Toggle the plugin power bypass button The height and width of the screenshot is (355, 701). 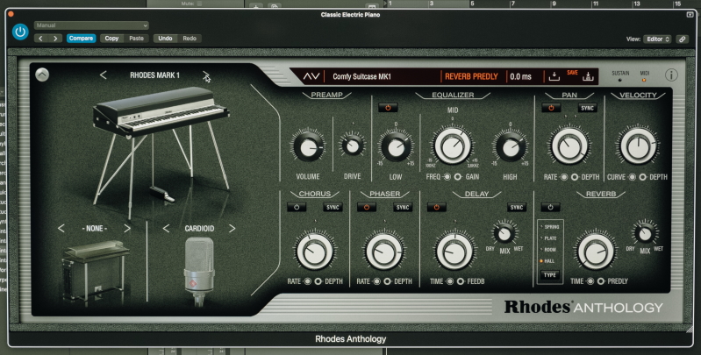coord(20,32)
